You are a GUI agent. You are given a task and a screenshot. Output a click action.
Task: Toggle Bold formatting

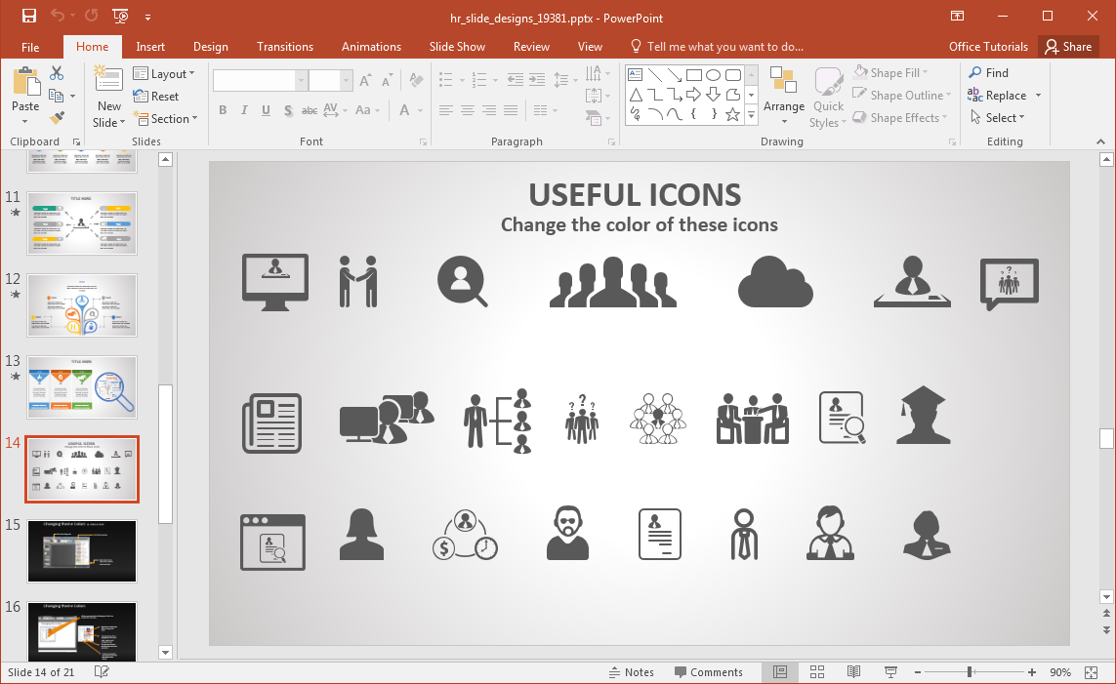[223, 110]
